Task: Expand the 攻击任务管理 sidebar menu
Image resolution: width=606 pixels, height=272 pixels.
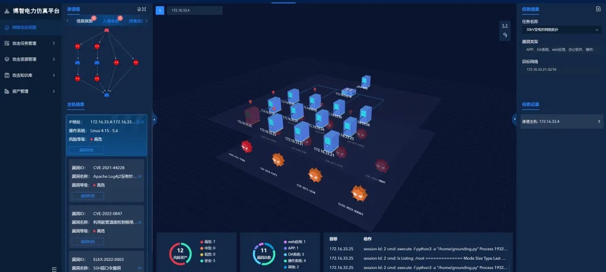Action: (30, 43)
